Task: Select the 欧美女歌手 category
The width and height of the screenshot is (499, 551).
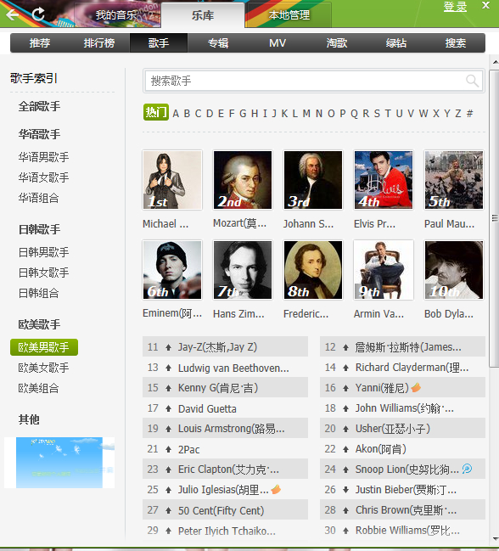Action: [43, 368]
